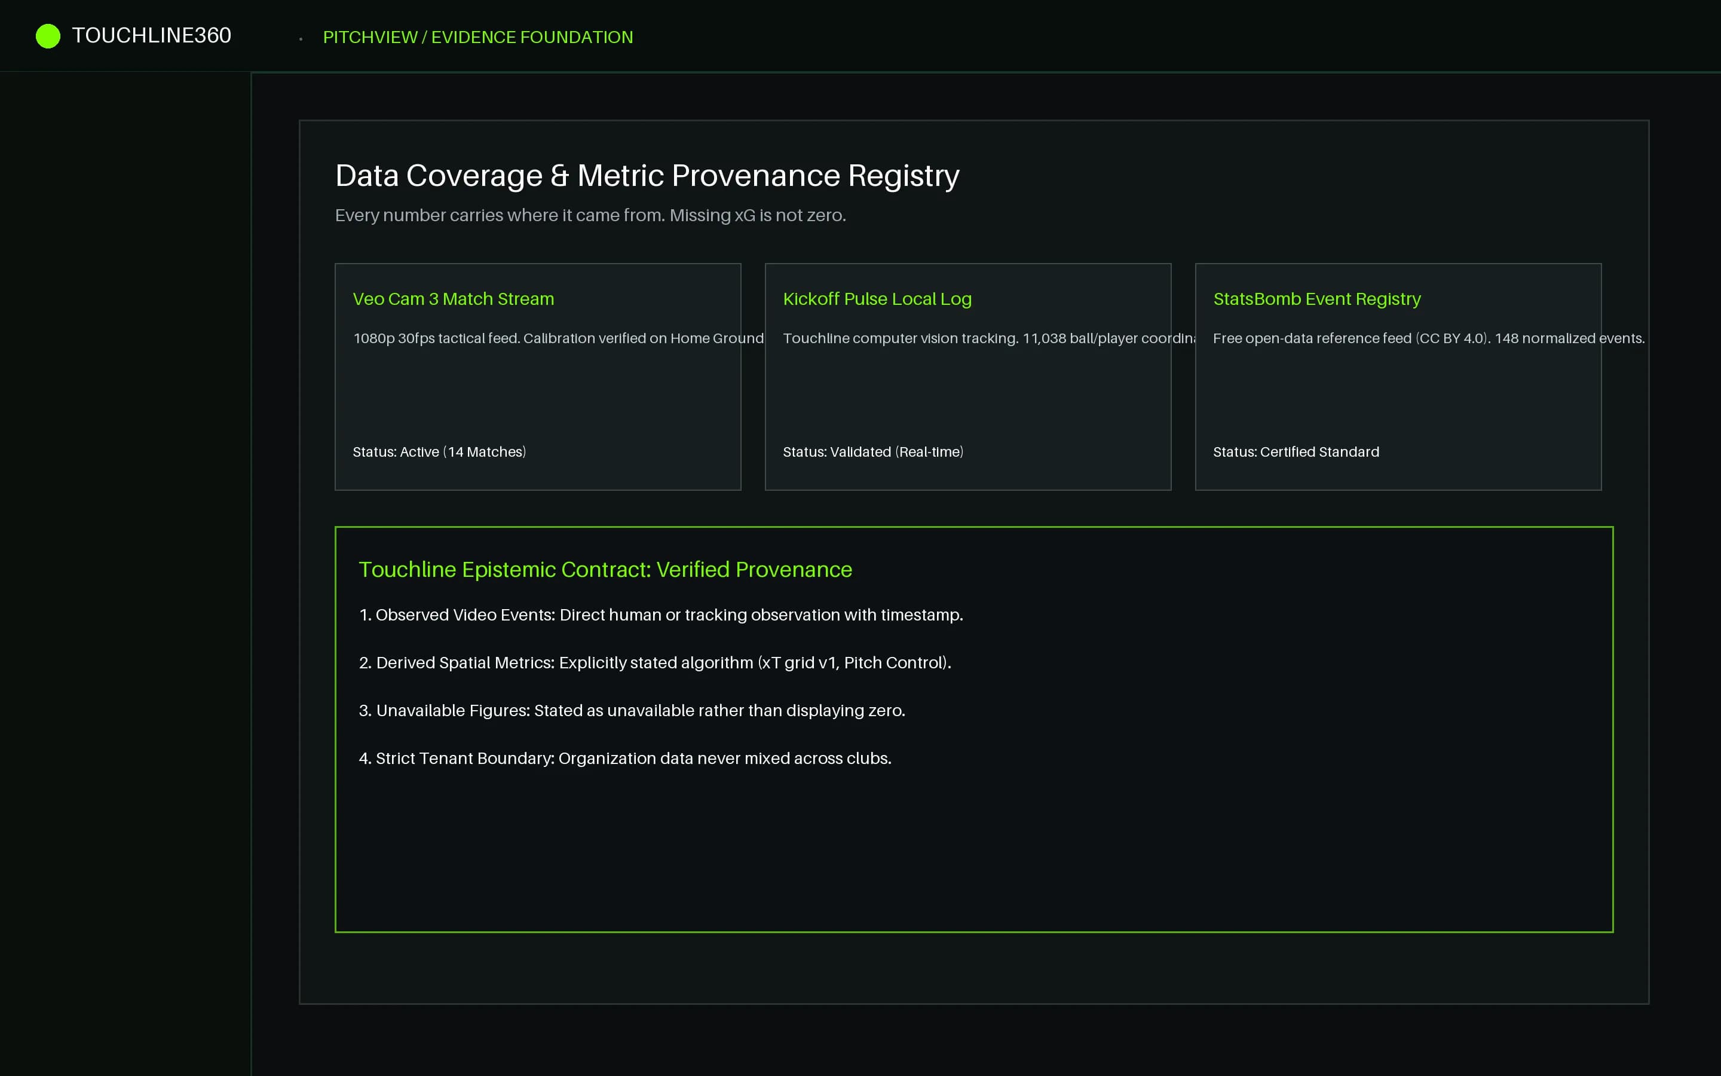The image size is (1721, 1076).
Task: Open the Kickoff Pulse Local Log card title
Action: (877, 299)
